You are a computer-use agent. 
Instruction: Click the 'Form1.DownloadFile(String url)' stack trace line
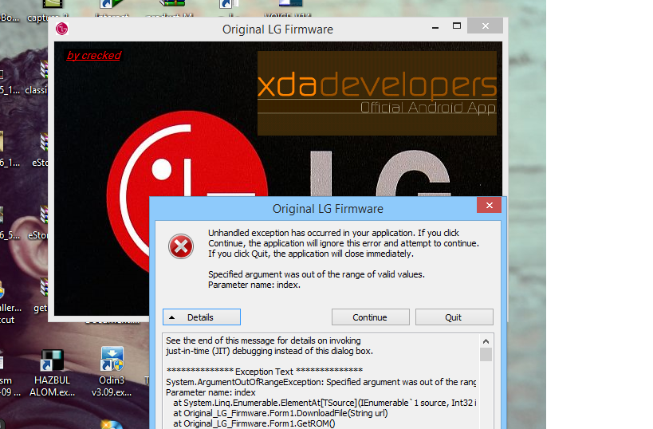click(281, 413)
